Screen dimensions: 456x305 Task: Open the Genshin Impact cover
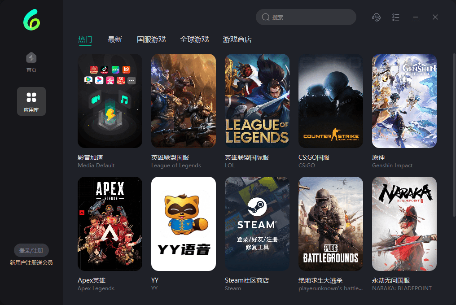click(404, 101)
